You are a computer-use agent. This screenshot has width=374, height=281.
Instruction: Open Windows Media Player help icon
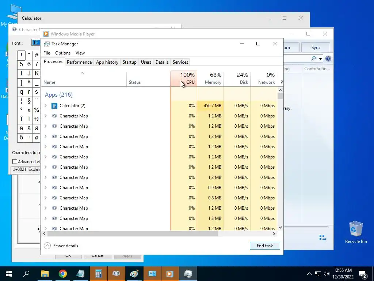point(328,59)
